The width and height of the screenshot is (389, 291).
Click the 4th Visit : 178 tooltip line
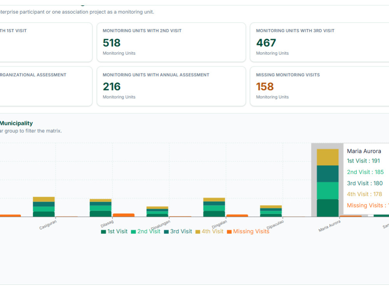point(364,194)
